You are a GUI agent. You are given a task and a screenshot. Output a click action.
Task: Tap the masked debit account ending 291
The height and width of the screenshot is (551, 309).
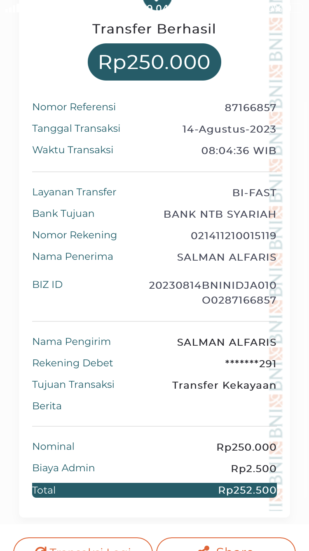[250, 364]
